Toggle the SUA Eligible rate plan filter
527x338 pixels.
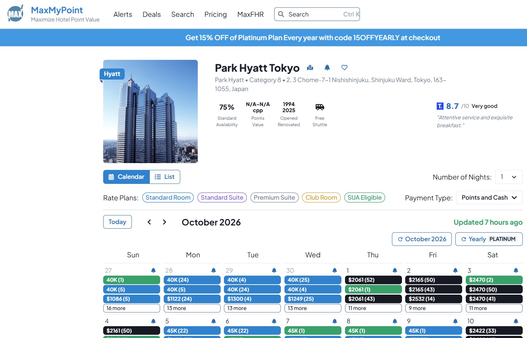tap(365, 197)
